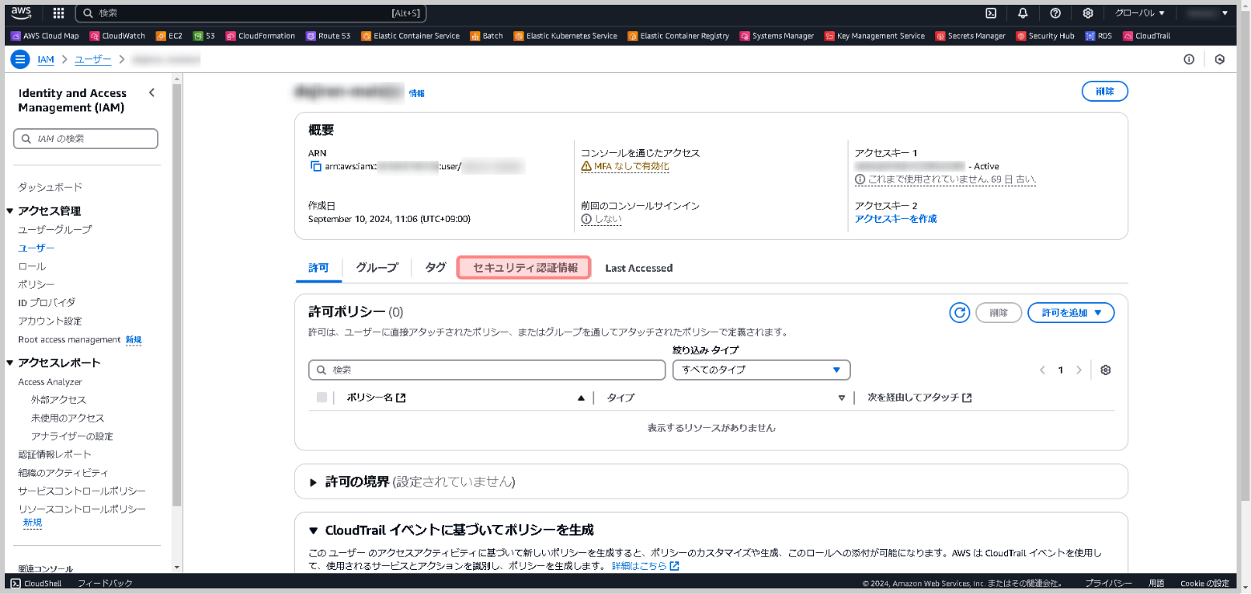
Task: Switch to the グループ tab
Action: 377,268
